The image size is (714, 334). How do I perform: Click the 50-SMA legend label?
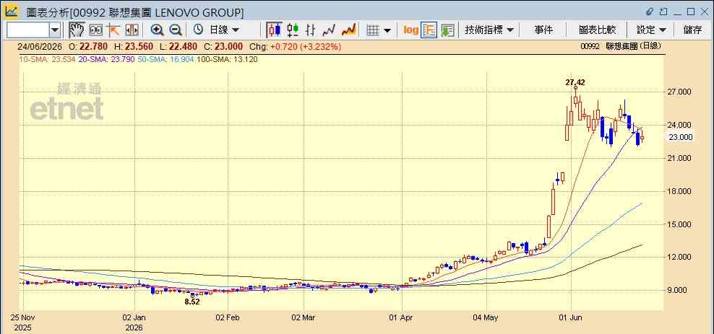coord(165,59)
